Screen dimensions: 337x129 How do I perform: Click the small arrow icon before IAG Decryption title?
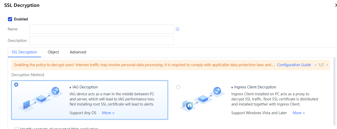click(x=71, y=87)
